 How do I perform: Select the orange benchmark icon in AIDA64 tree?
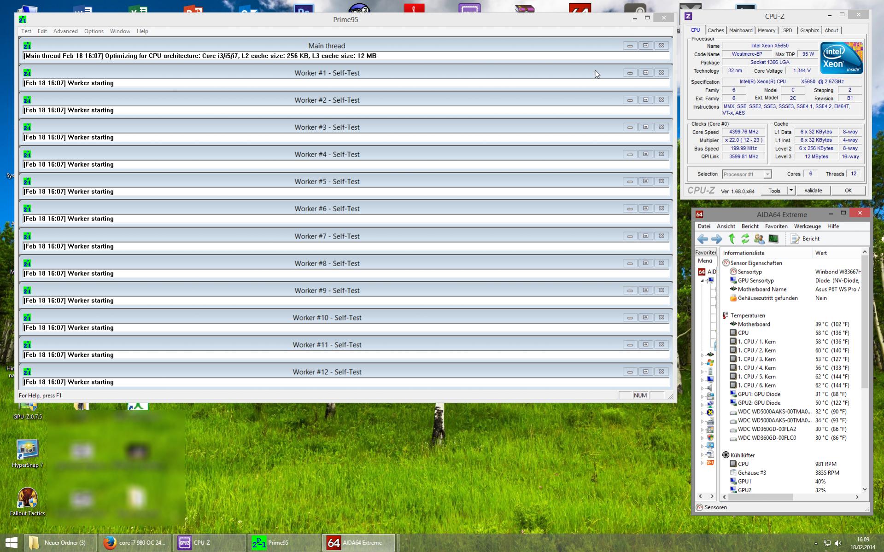click(x=710, y=463)
